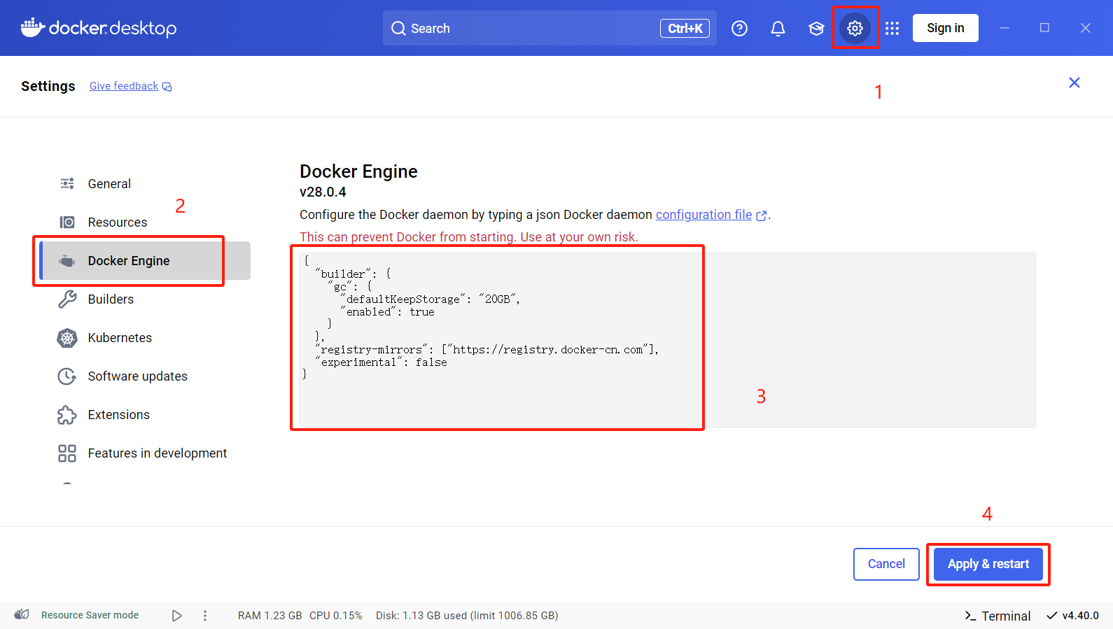Focus the Search field
Image resolution: width=1113 pixels, height=629 pixels.
[549, 28]
